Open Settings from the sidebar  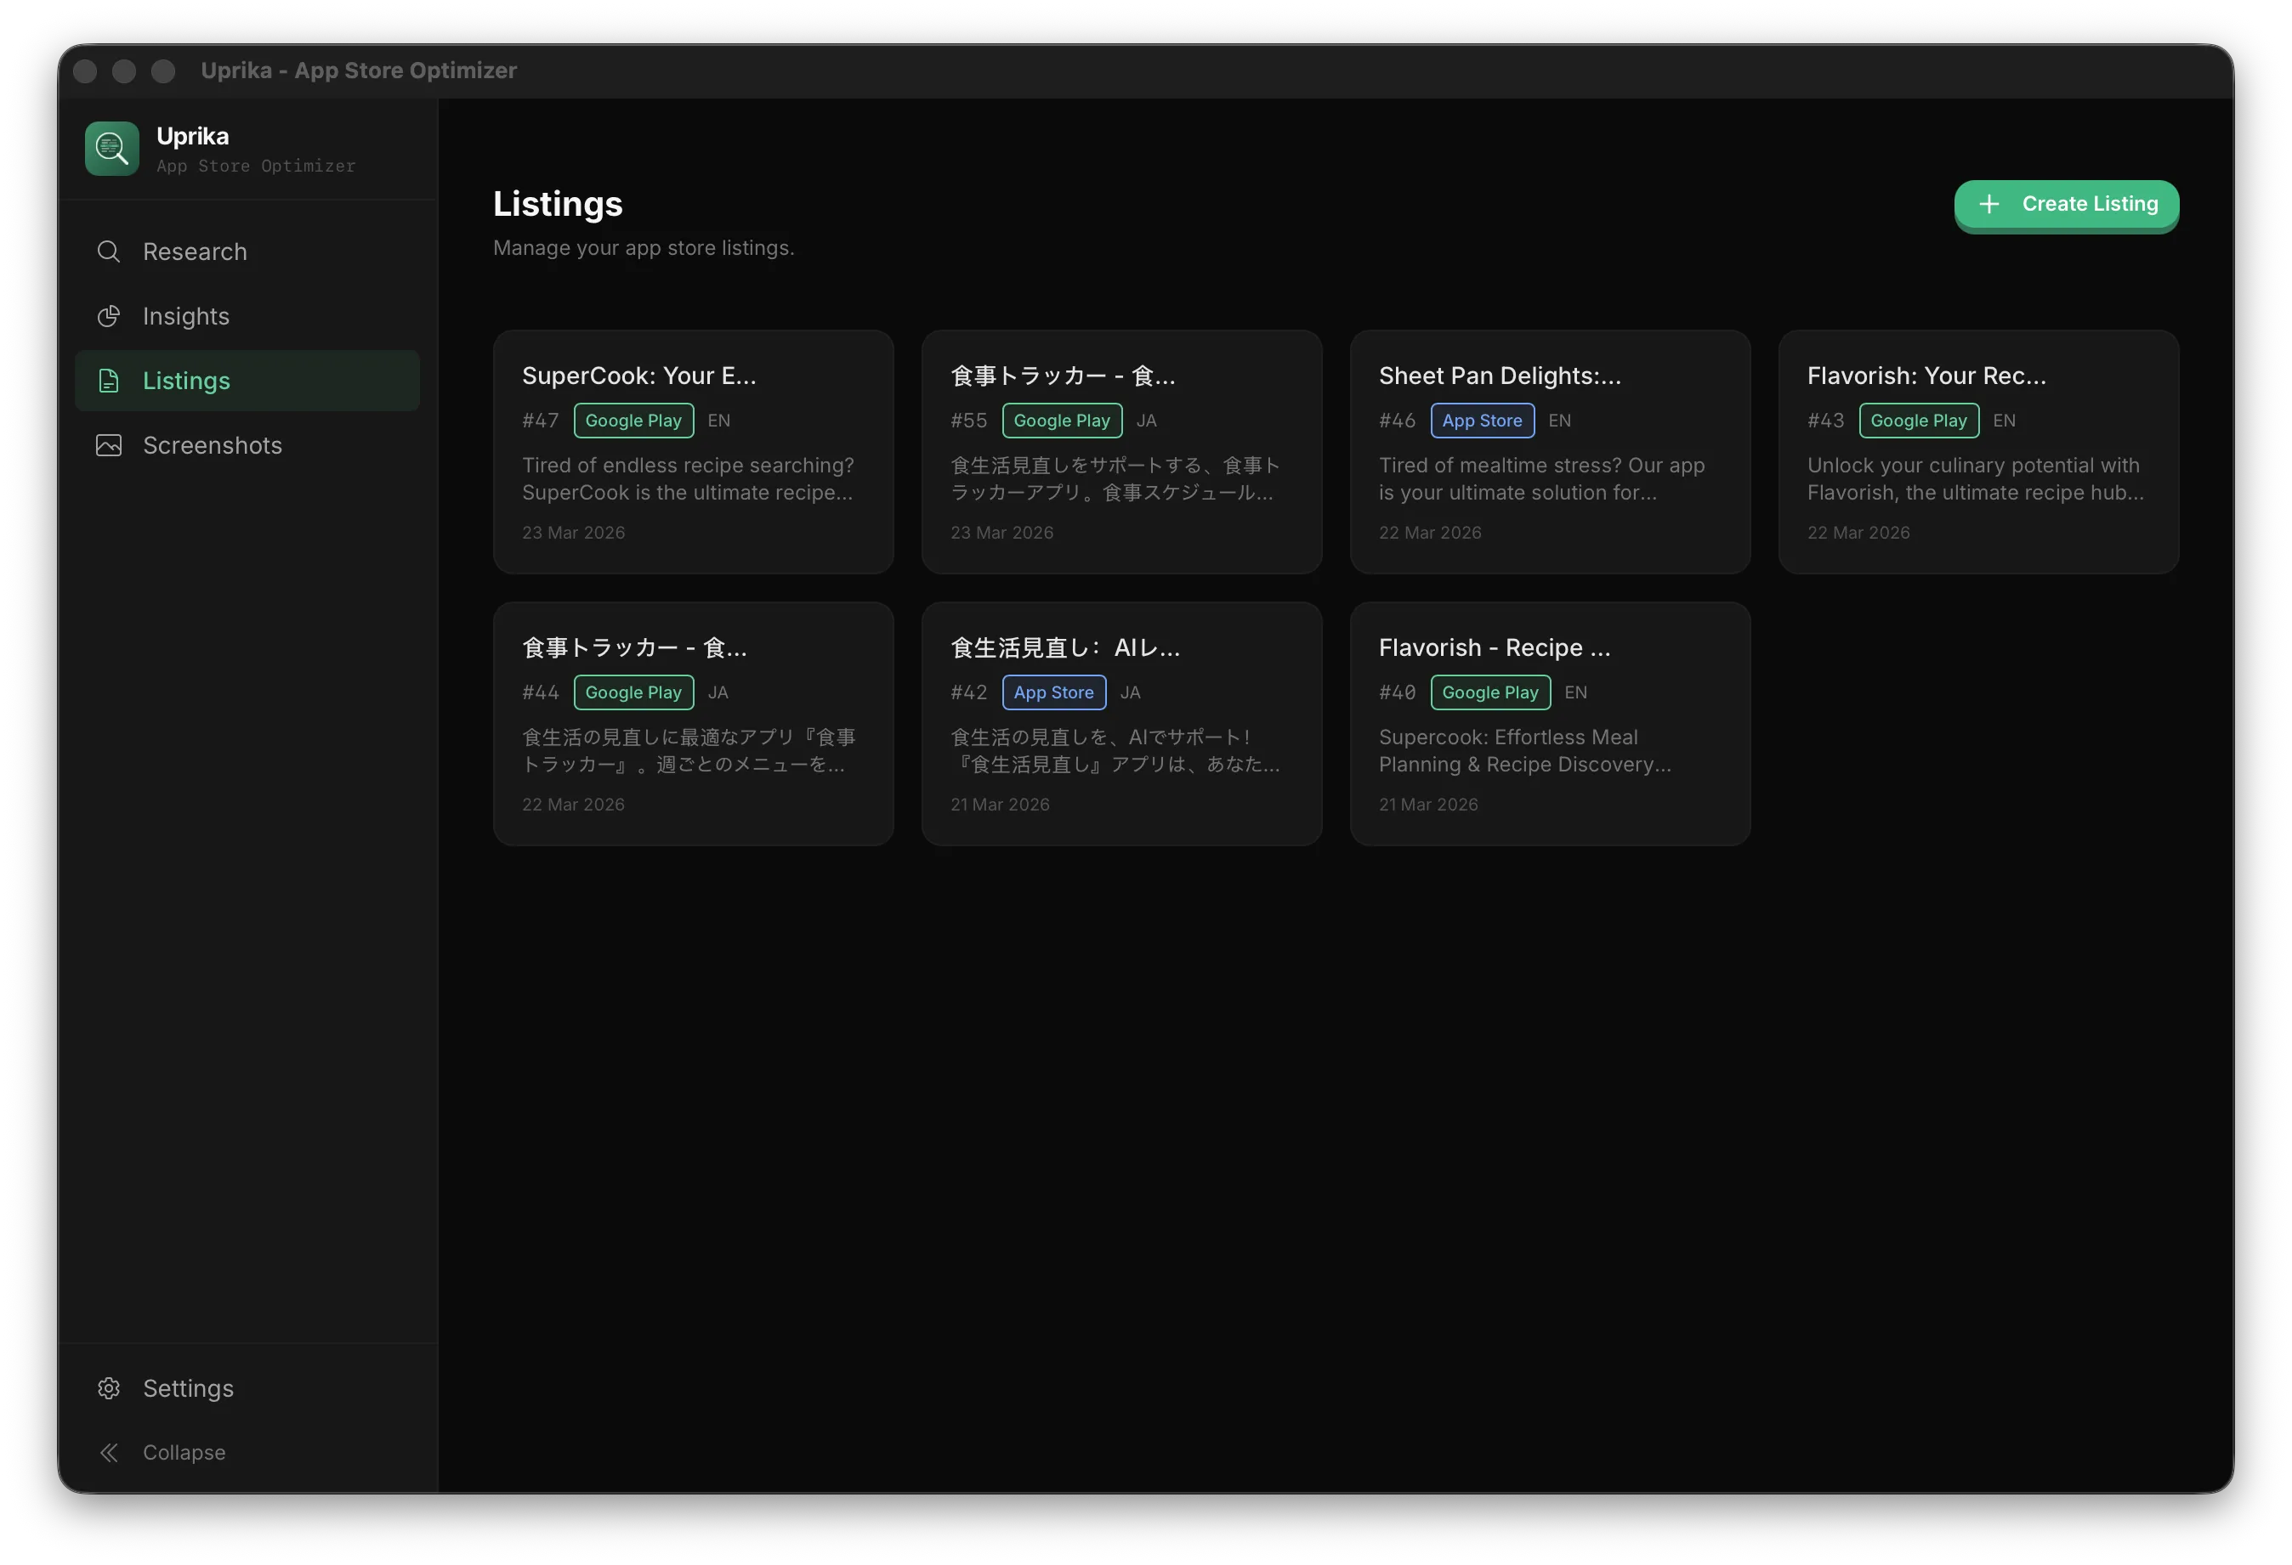pyautogui.click(x=189, y=1387)
